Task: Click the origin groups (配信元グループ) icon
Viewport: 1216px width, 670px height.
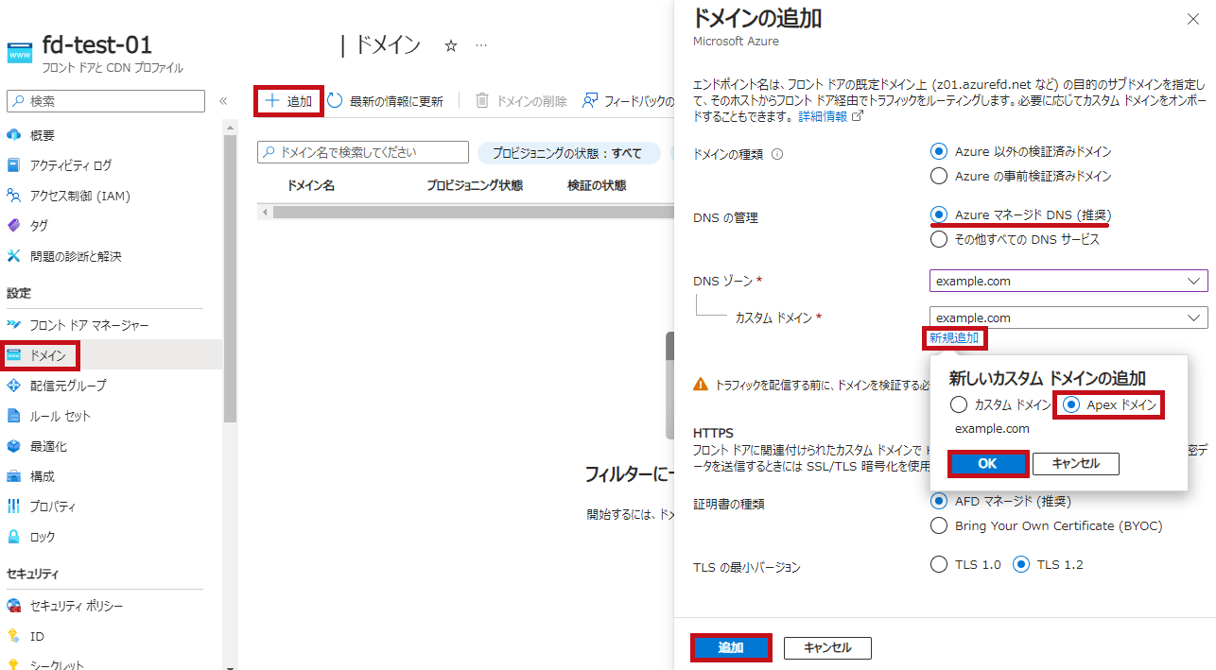Action: click(13, 386)
